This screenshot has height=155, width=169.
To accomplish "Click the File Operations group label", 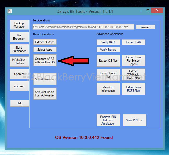I will [x=41, y=20].
